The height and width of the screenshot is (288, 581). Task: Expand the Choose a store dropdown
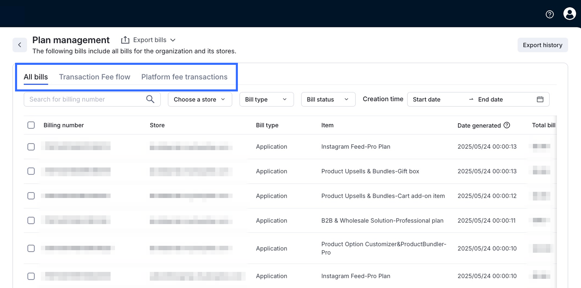pyautogui.click(x=200, y=99)
